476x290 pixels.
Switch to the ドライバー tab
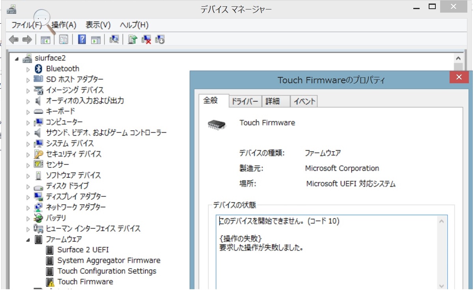click(x=245, y=101)
